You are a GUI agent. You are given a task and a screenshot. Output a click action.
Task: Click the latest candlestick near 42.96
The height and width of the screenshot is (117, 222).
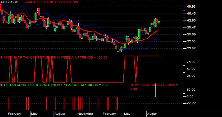(x=159, y=22)
